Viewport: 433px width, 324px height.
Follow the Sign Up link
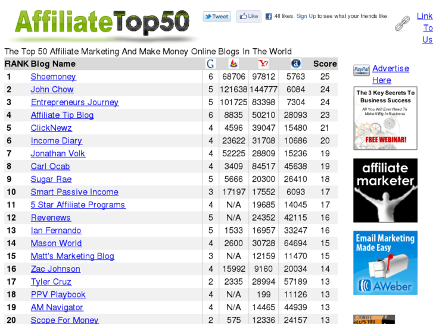coord(306,16)
